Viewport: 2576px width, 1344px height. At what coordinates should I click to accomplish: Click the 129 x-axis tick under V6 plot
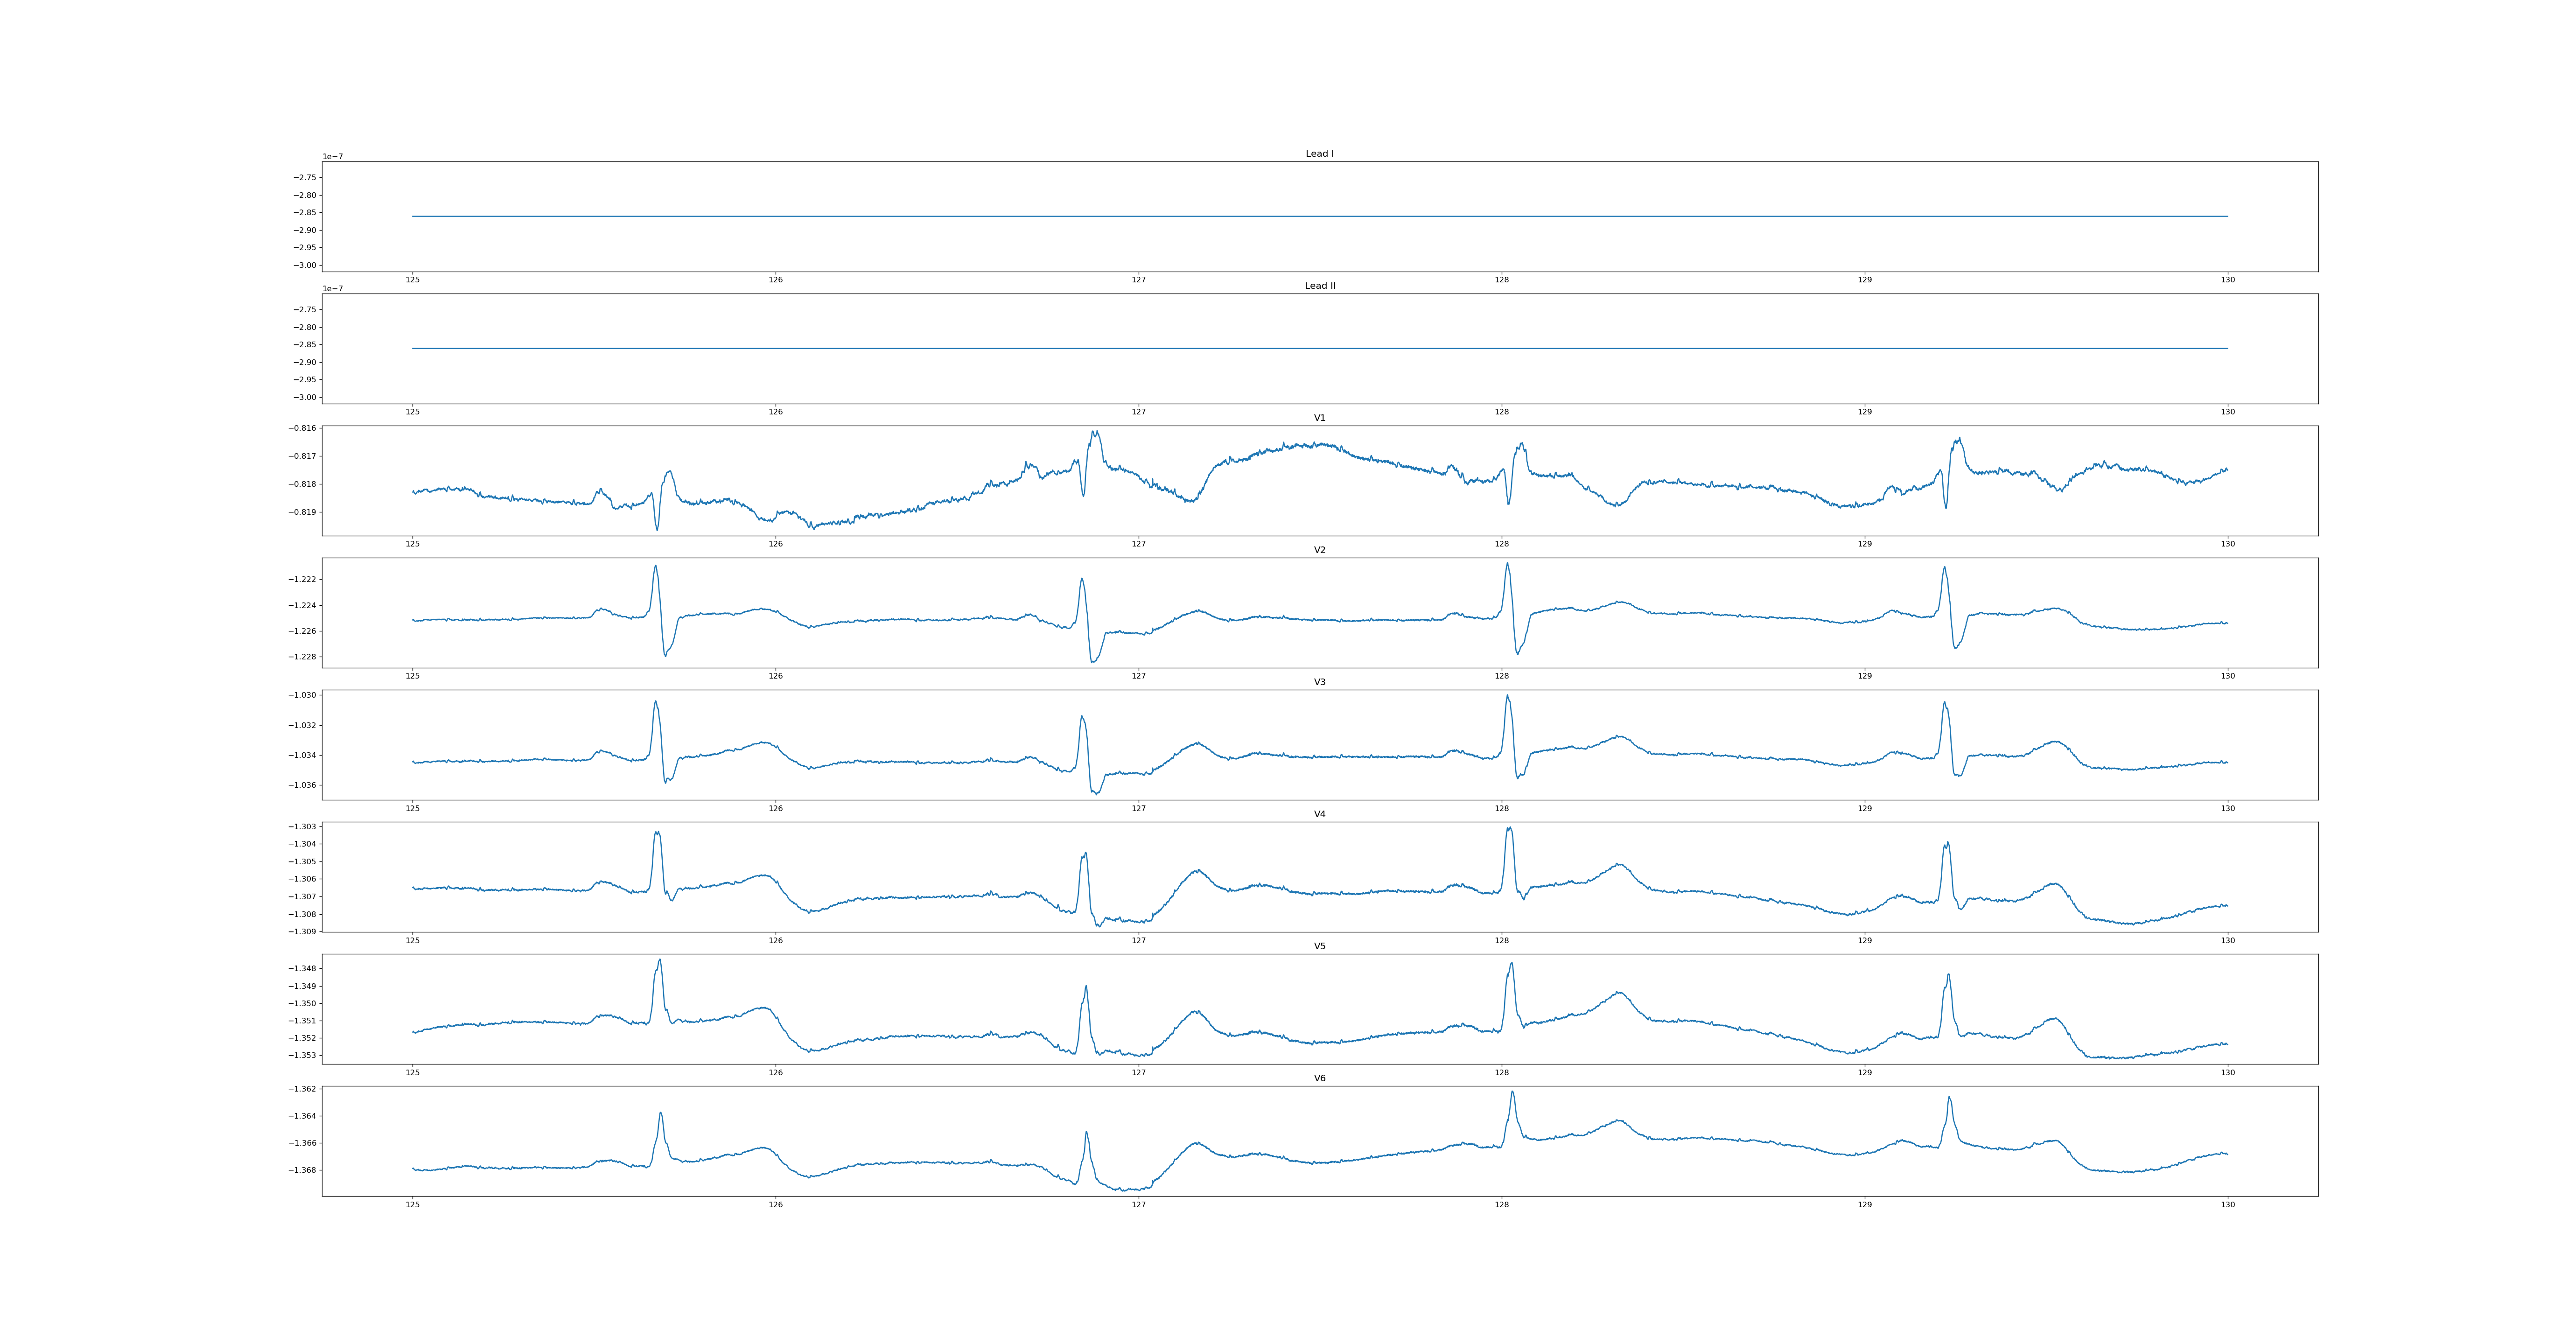pos(1864,1204)
